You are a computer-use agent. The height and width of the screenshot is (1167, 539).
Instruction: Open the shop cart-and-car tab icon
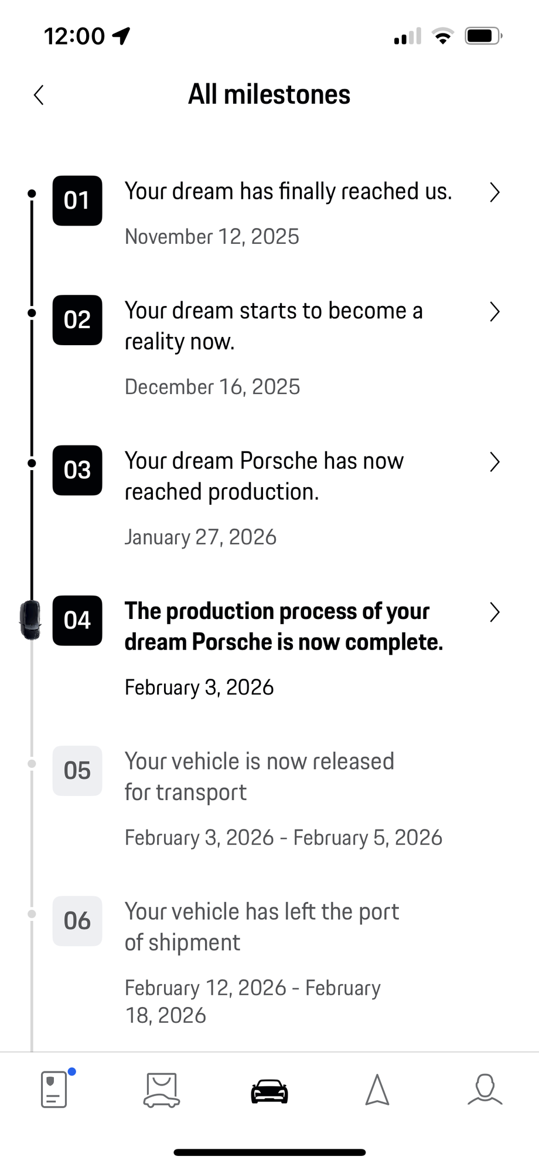coord(162,1090)
